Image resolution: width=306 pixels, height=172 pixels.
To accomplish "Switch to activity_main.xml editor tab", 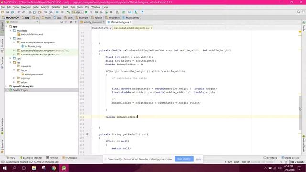I will pyautogui.click(x=92, y=22).
